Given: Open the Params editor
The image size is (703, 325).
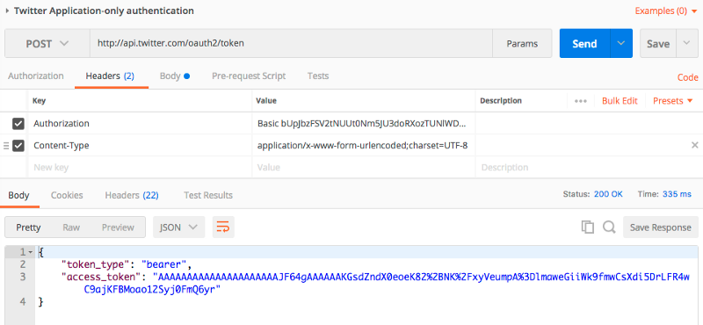Looking at the screenshot, I should [522, 44].
